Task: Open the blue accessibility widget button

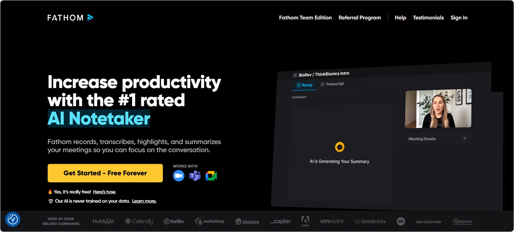Action: click(13, 219)
